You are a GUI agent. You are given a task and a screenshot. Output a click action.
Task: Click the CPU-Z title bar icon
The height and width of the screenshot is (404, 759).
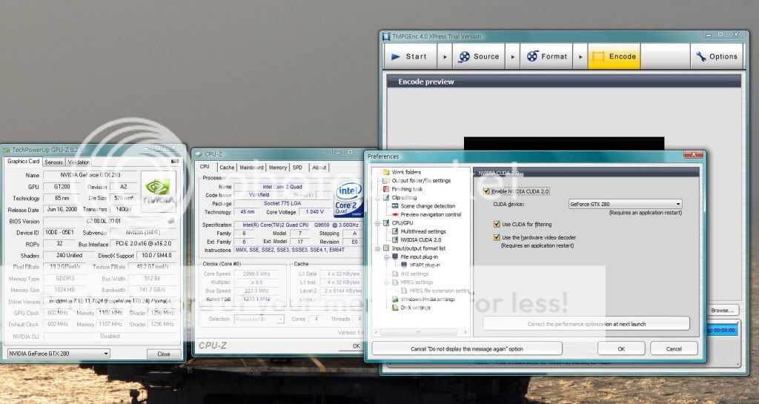click(199, 154)
